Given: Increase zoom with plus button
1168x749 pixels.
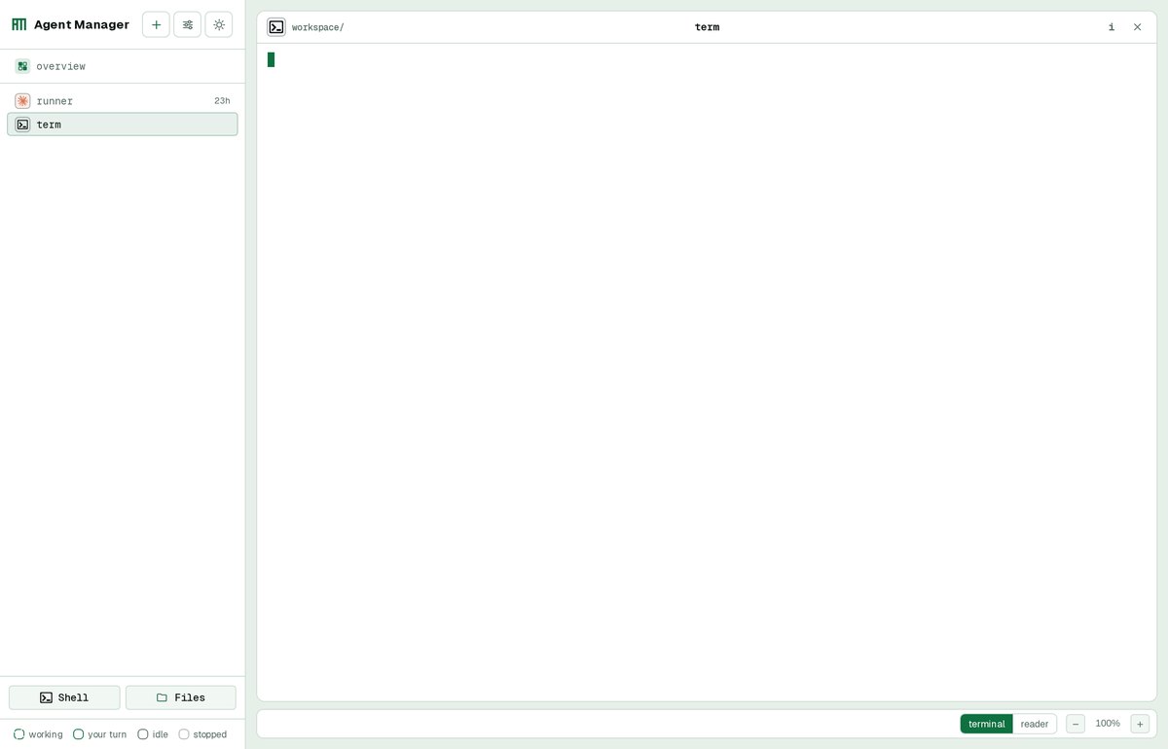Looking at the screenshot, I should point(1140,724).
